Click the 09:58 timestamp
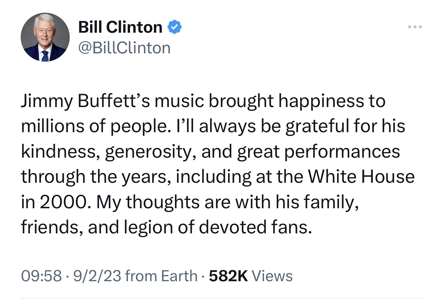The height and width of the screenshot is (306, 445). (x=41, y=276)
